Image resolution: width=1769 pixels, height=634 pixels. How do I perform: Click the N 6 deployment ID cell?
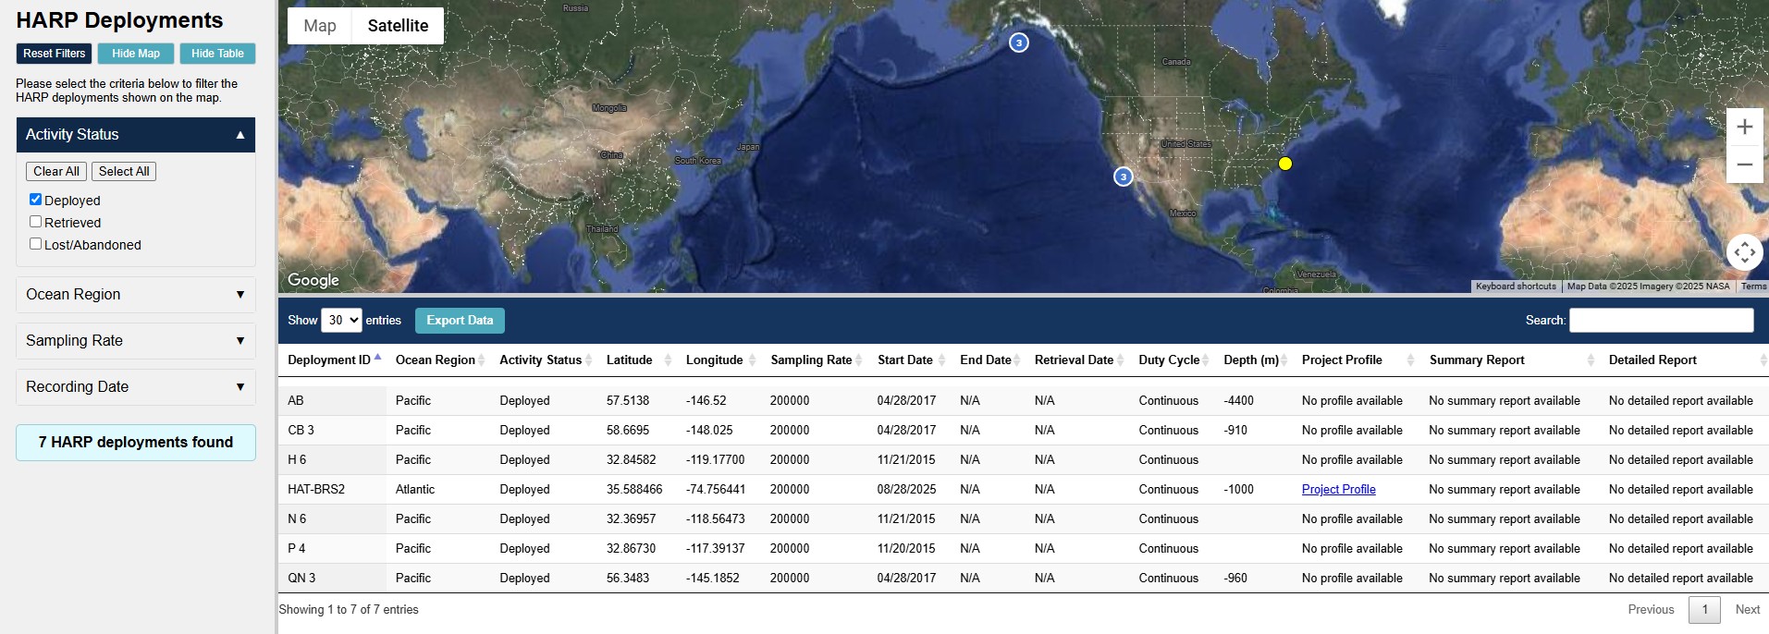coord(332,519)
